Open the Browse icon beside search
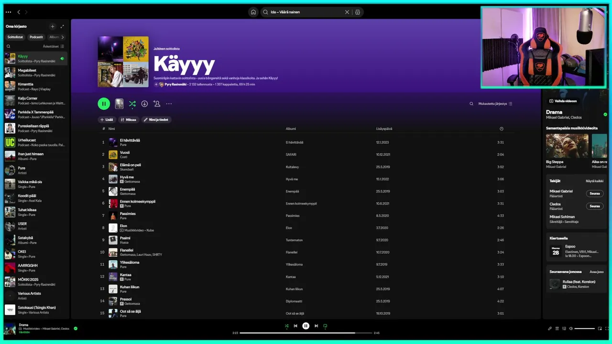The height and width of the screenshot is (344, 612). 357,12
